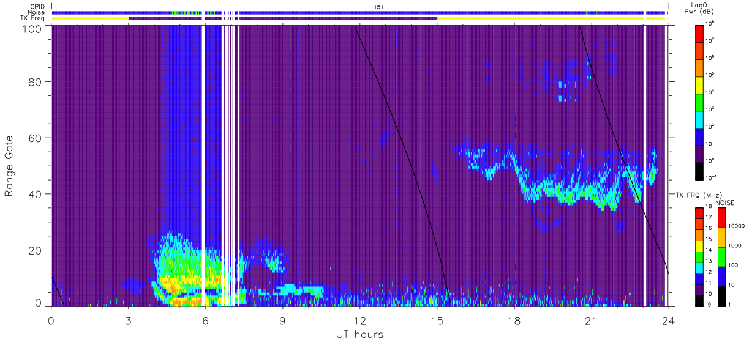Pick the cyan segment of power color bar
The image size is (752, 347).
699,119
